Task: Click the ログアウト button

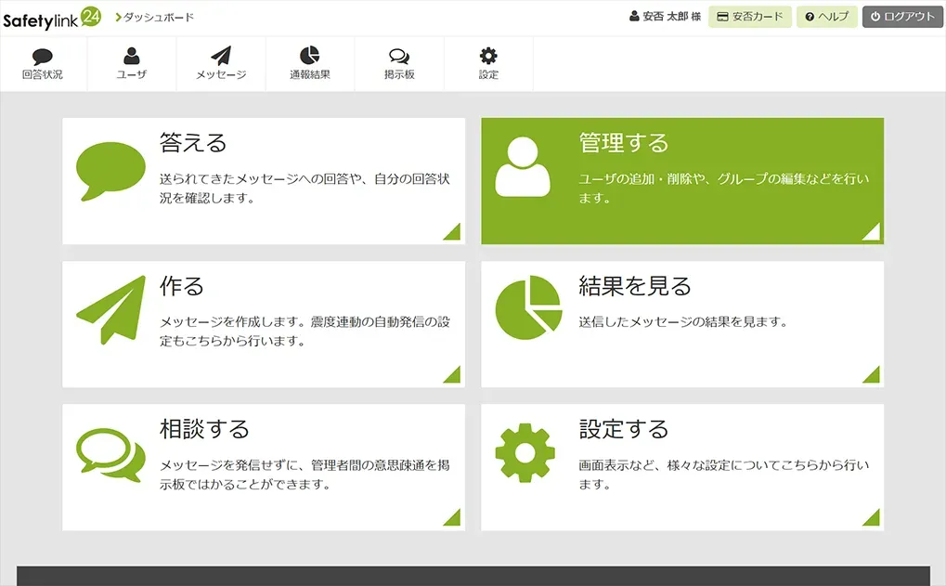Action: click(x=901, y=16)
